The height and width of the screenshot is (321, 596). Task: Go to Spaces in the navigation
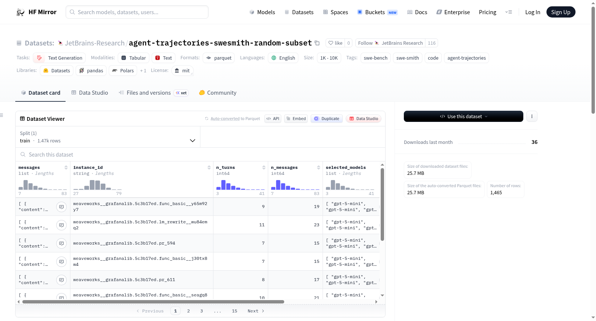point(336,12)
